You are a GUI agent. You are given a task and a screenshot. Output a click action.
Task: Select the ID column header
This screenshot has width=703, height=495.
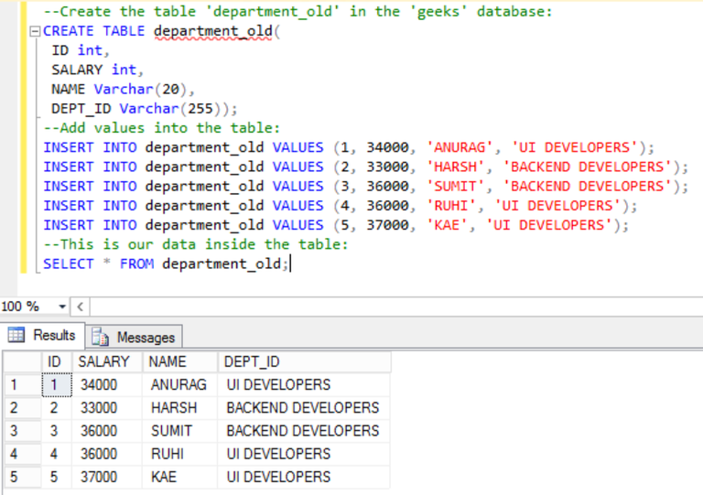(54, 362)
